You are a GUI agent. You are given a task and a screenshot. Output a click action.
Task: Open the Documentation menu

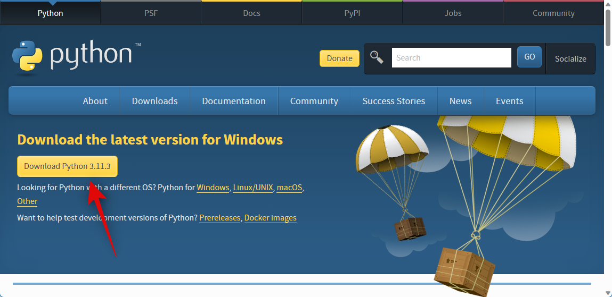[234, 101]
